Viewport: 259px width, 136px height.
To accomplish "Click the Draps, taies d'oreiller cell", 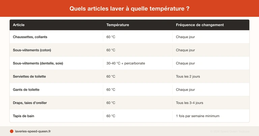I will click(30, 103).
